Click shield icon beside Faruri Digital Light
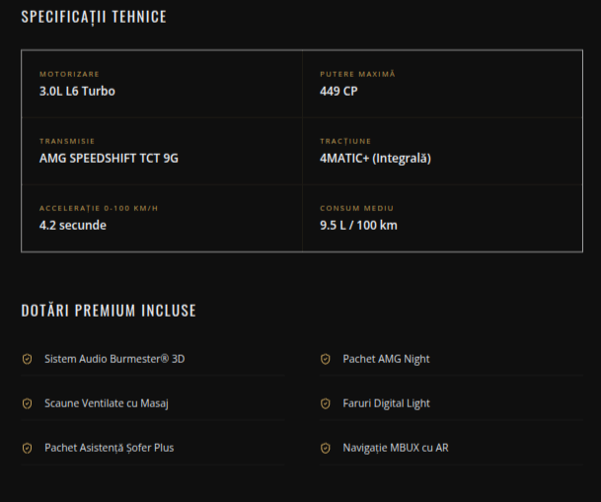 (x=326, y=403)
